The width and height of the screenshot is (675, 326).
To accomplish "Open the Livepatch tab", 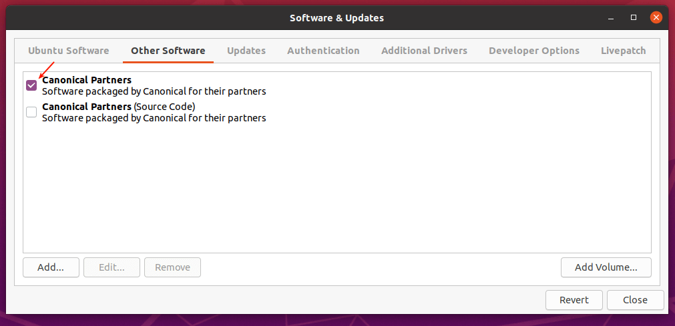I will click(623, 51).
